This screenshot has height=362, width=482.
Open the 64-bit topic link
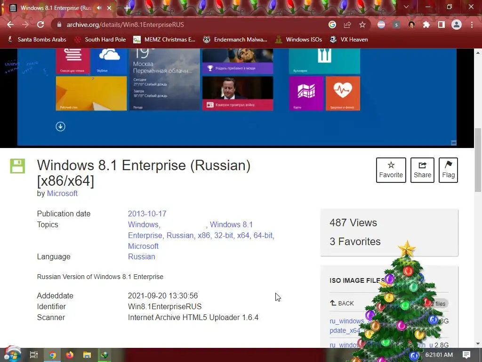pos(263,235)
